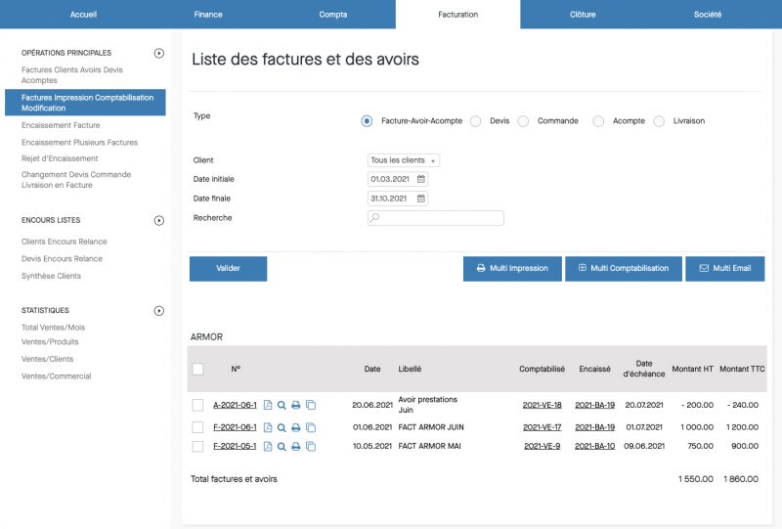This screenshot has height=529, width=782.
Task: Select the Devis radio button
Action: tap(476, 121)
